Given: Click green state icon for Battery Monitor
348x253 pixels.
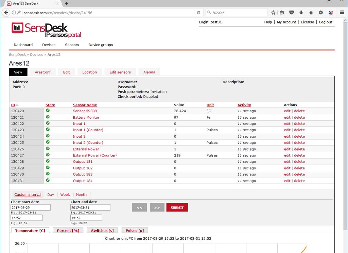Looking at the screenshot, I should pos(48,117).
